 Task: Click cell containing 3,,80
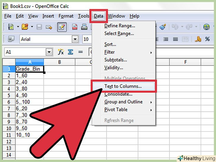coord(30,89)
